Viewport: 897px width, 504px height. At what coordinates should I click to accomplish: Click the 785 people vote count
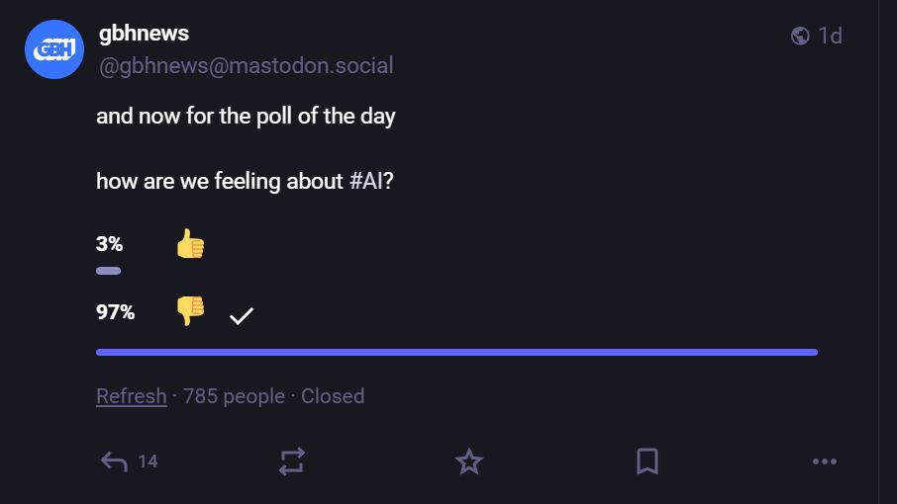pos(234,396)
